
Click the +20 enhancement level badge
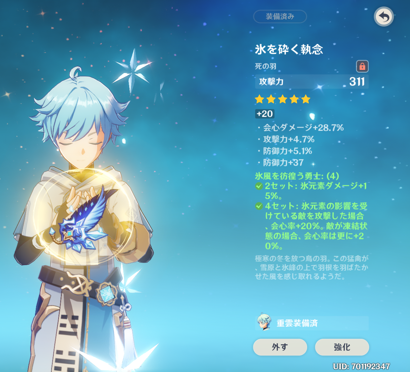coord(265,114)
